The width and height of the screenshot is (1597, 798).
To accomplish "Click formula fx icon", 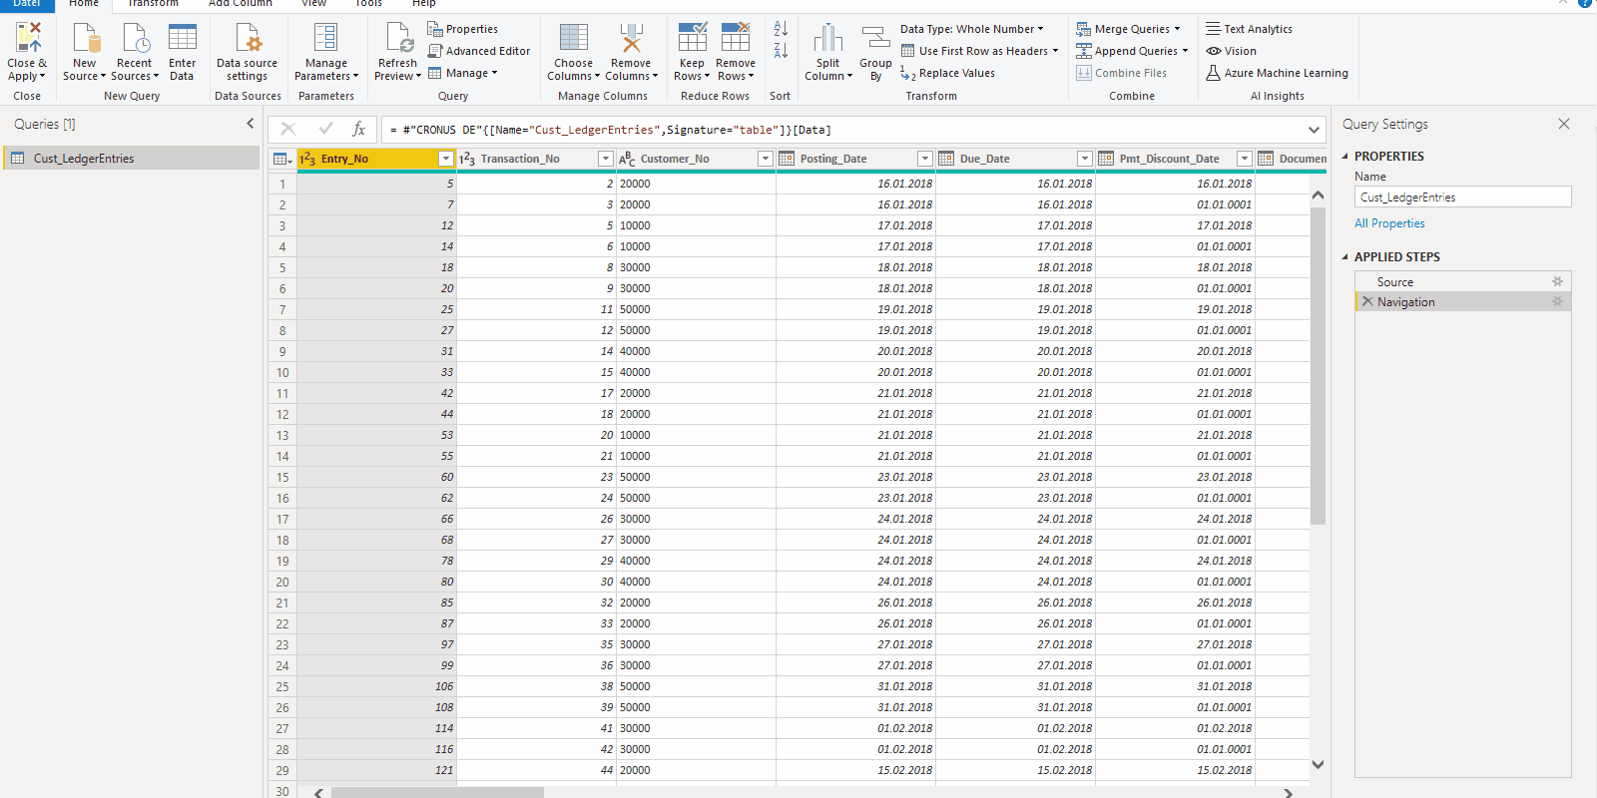I will (358, 129).
